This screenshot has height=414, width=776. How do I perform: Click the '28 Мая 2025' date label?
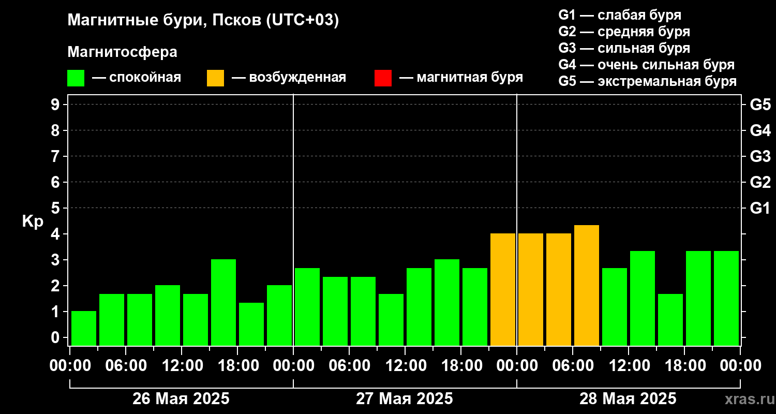tap(628, 399)
